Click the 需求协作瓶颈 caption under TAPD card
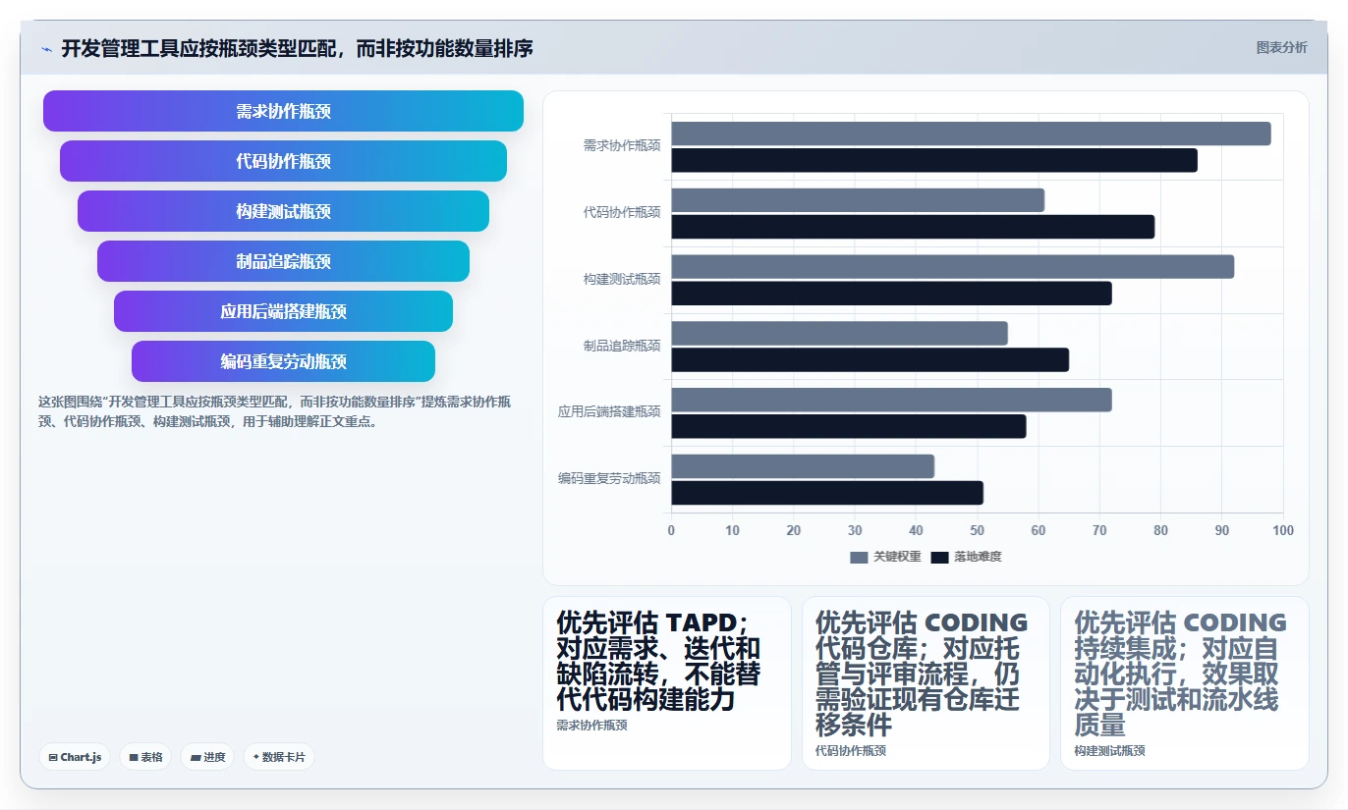 point(591,726)
